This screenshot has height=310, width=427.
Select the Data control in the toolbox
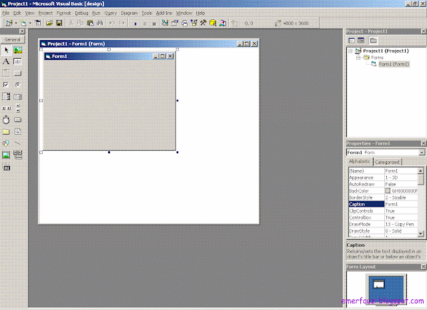click(18, 155)
